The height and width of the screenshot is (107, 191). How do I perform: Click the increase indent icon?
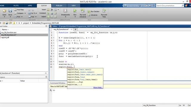coord(52,17)
